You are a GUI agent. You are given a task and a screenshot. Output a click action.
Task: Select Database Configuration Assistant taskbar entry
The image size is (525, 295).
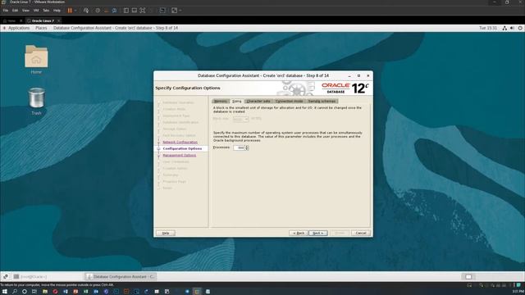coord(121,277)
